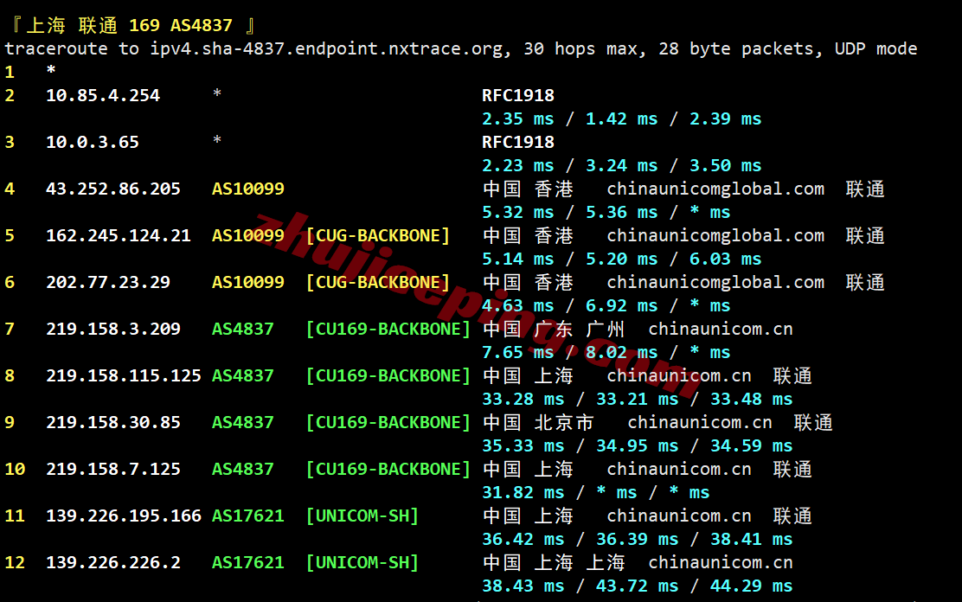Click IP address 10.85.4.254
This screenshot has height=602, width=962.
tap(103, 96)
